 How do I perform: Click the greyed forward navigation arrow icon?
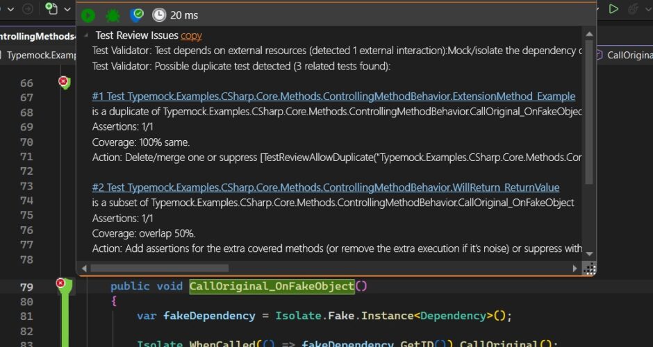(x=28, y=9)
